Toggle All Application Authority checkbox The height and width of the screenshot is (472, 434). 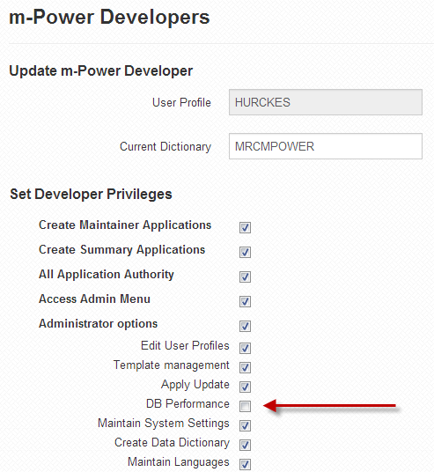[245, 277]
